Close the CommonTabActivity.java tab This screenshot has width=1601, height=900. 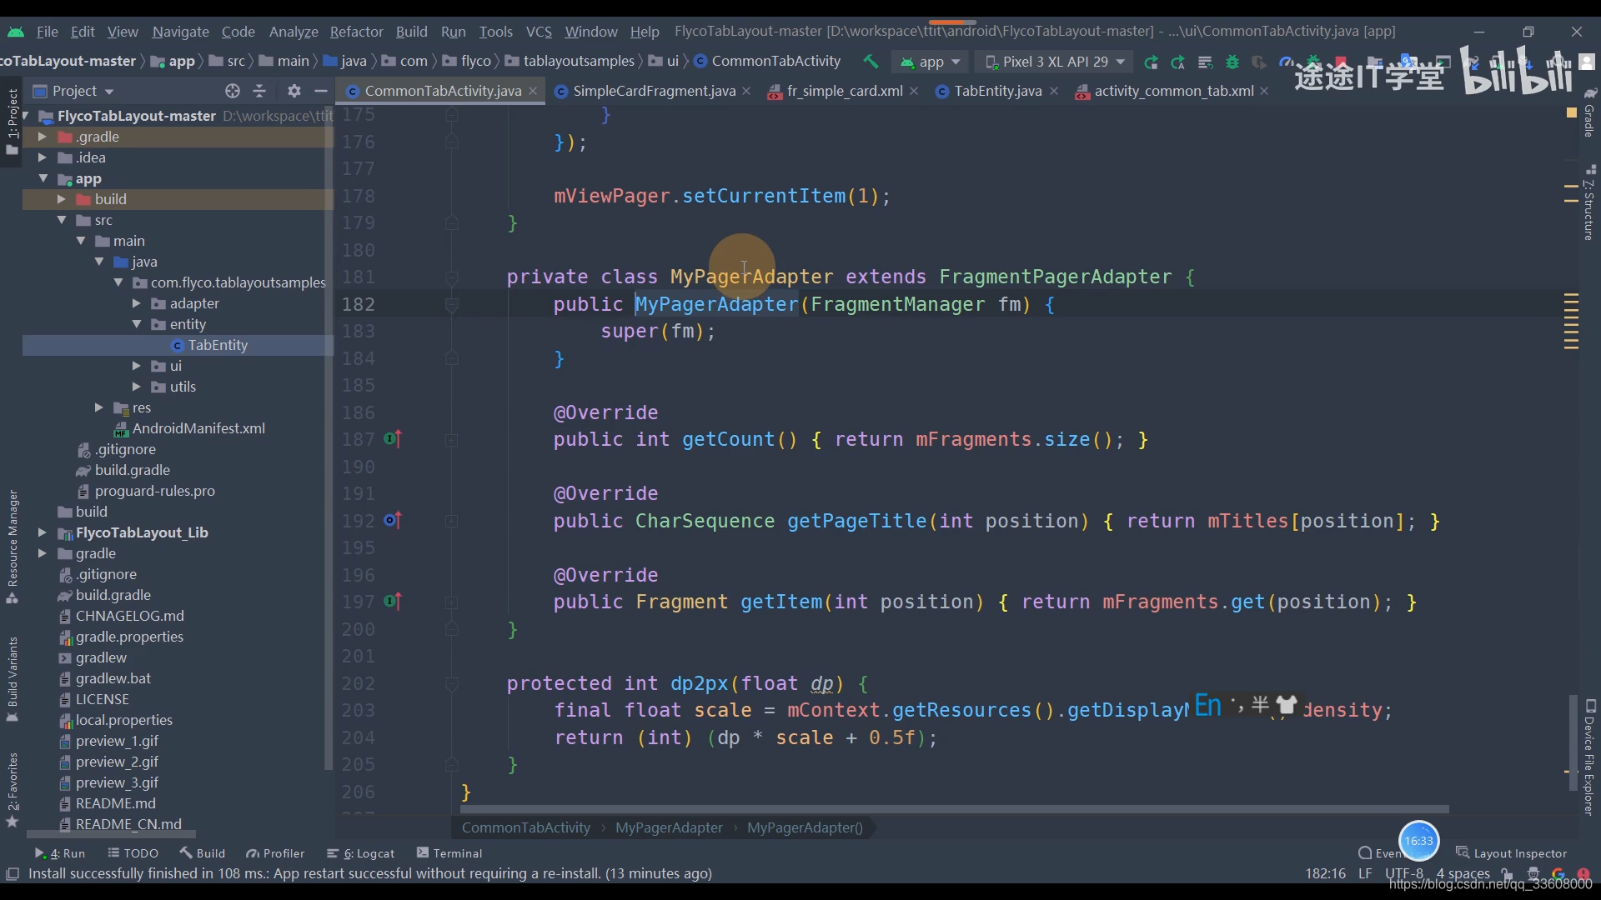533,91
